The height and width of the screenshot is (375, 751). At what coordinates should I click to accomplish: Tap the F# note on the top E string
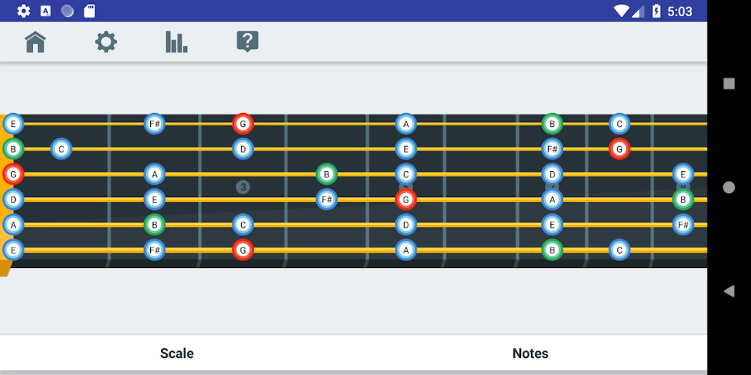point(155,124)
